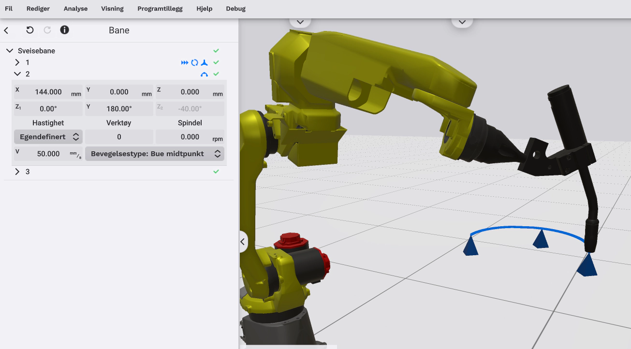Open the Analyse menu
Viewport: 631px width, 349px height.
[x=75, y=9]
